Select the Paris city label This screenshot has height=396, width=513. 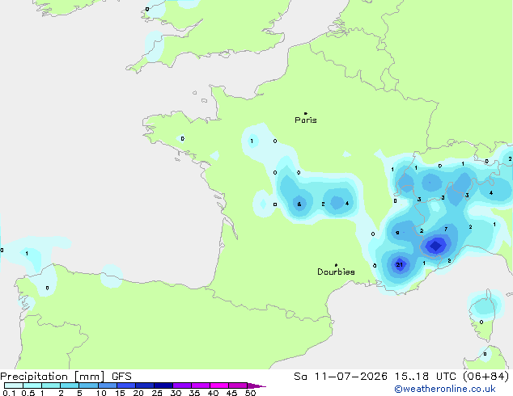click(x=306, y=120)
